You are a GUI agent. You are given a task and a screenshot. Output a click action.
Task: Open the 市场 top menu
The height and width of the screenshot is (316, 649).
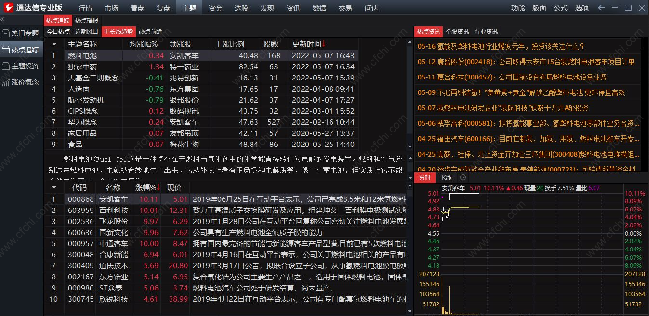(111, 8)
